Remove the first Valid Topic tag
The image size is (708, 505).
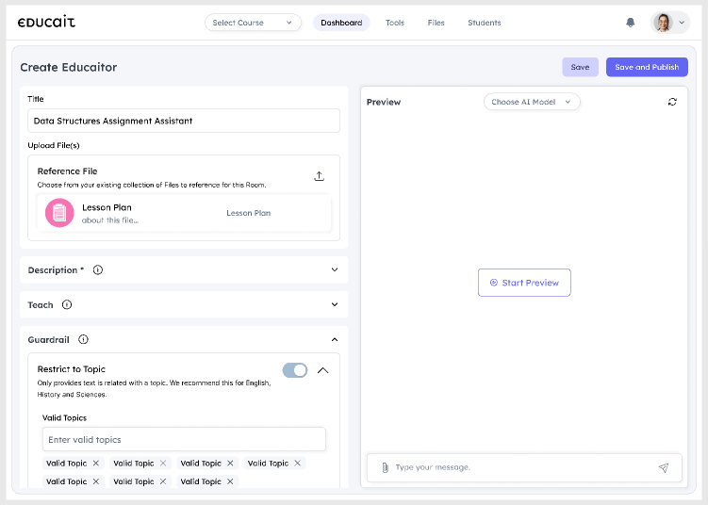(95, 464)
